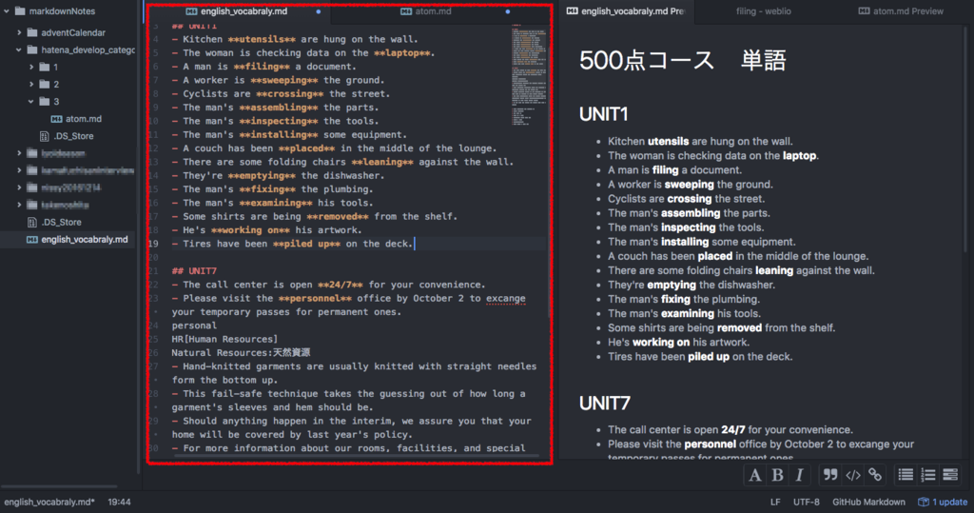Collapse folder '3' with its chevron

pyautogui.click(x=31, y=101)
